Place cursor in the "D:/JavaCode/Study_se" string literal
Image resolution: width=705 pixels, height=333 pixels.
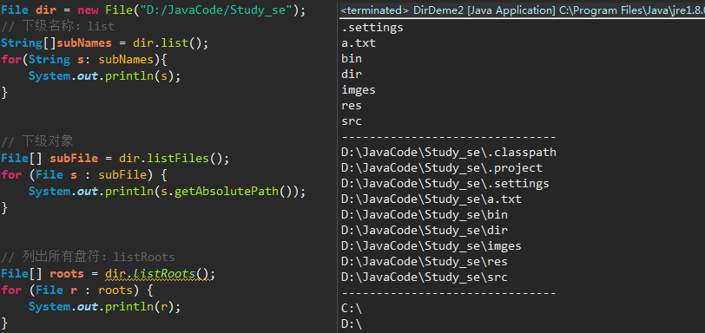[x=216, y=10]
